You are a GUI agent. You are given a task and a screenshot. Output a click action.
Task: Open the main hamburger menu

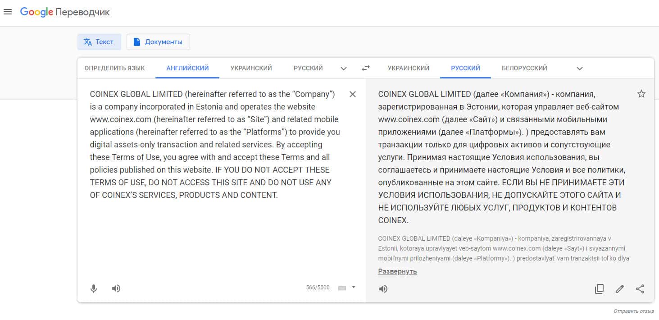7,12
